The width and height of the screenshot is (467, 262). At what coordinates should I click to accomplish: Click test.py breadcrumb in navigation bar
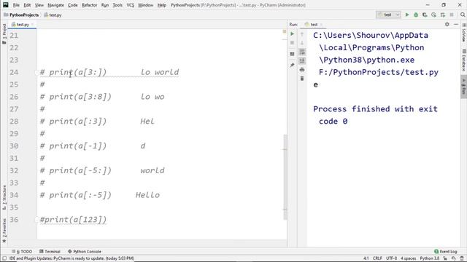tap(53, 15)
